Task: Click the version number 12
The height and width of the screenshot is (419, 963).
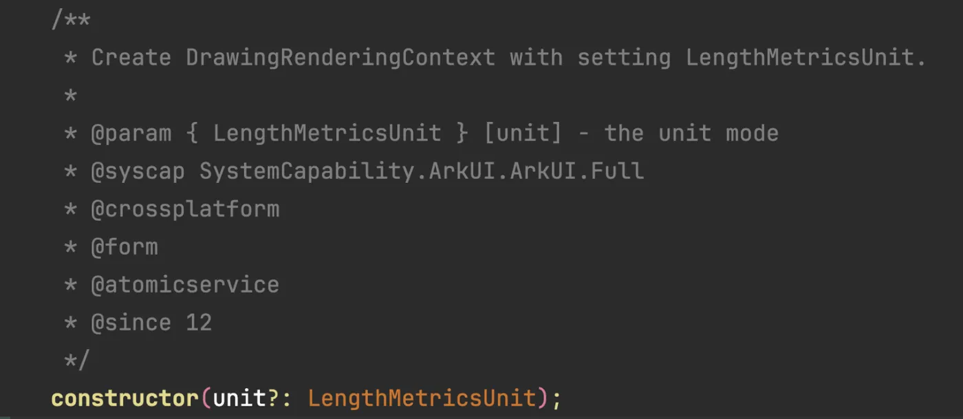Action: point(199,323)
